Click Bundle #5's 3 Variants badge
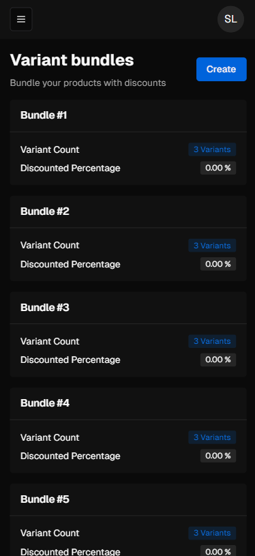 coord(212,533)
